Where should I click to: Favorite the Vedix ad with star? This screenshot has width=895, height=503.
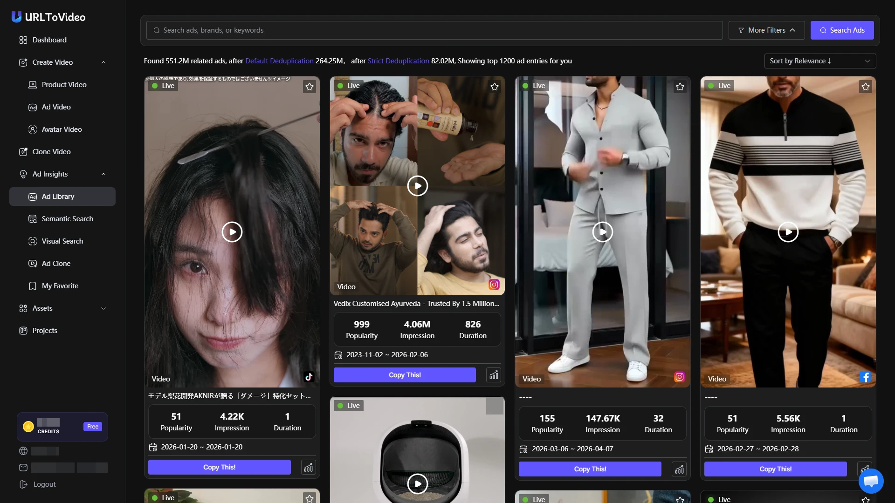495,87
